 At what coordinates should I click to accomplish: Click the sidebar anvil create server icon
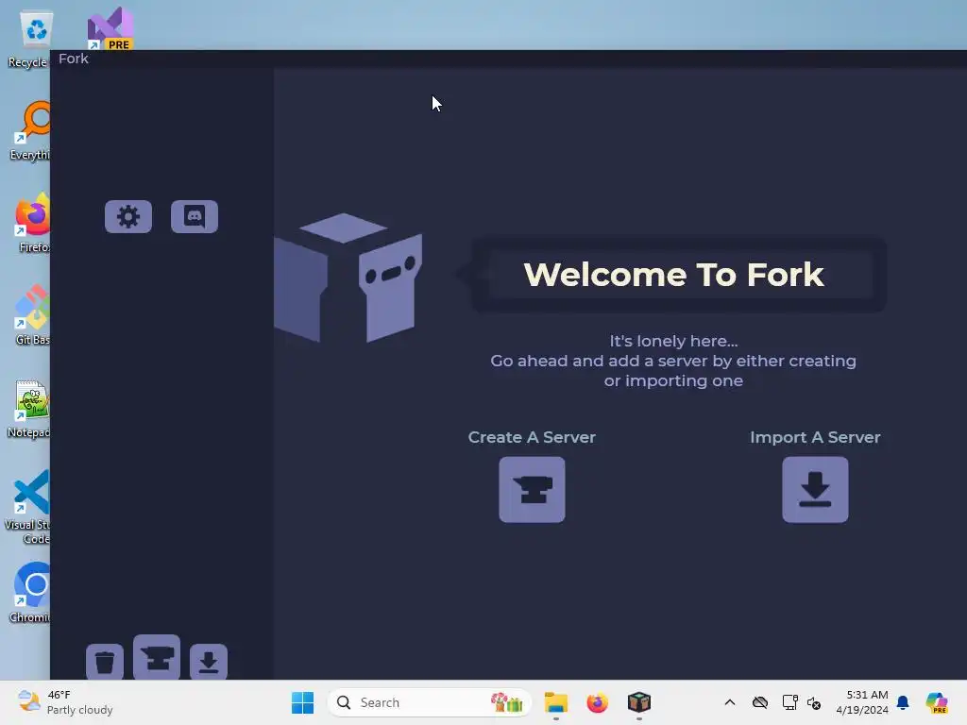point(157,658)
